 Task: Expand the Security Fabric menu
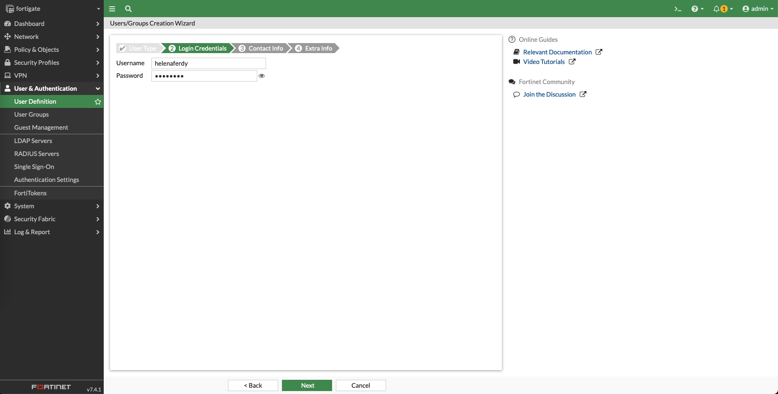(51, 219)
